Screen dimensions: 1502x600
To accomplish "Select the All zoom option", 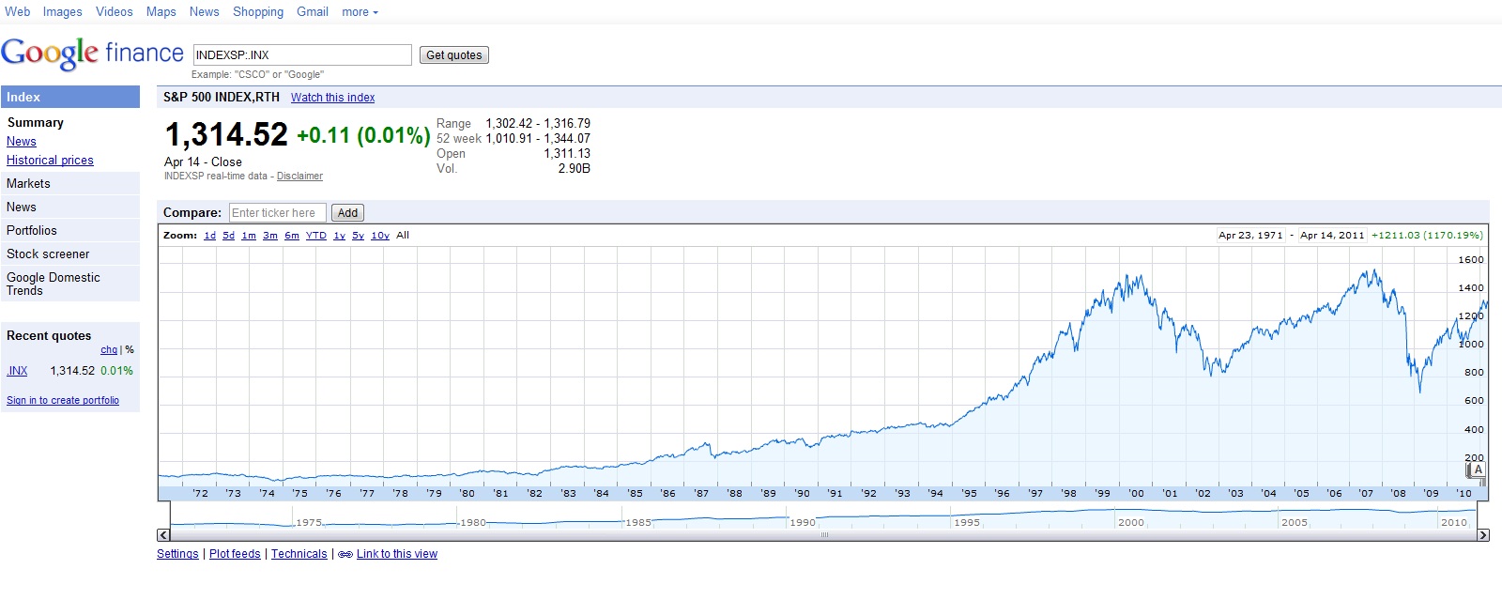I will (403, 236).
